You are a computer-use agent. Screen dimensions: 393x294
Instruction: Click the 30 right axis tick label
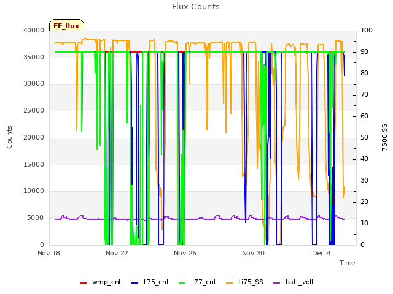pos(364,181)
